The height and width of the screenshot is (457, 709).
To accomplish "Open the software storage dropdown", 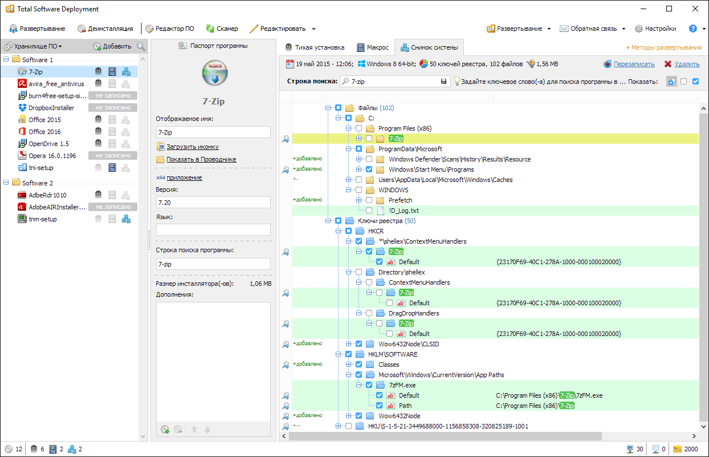I will point(34,46).
